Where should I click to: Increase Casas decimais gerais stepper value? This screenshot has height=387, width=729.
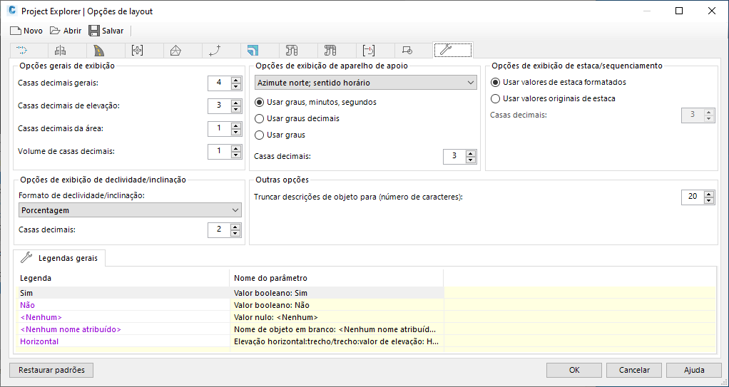(x=236, y=80)
